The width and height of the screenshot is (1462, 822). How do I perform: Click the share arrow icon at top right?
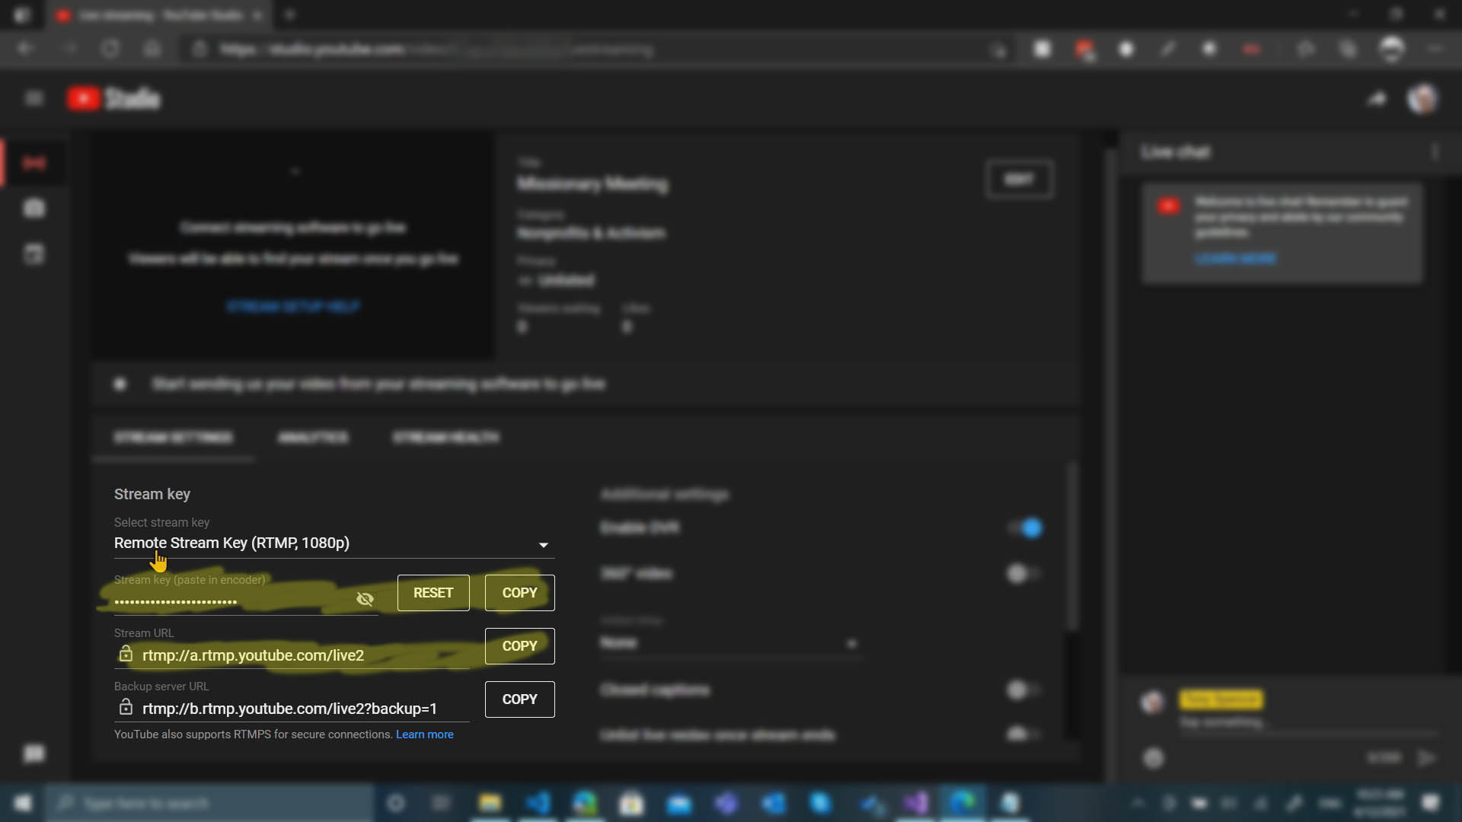[1377, 98]
